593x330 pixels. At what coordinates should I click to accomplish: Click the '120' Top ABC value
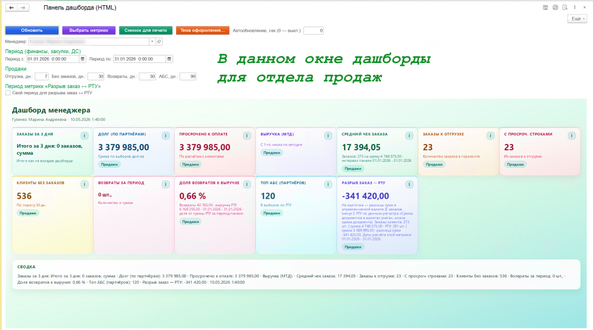point(268,196)
